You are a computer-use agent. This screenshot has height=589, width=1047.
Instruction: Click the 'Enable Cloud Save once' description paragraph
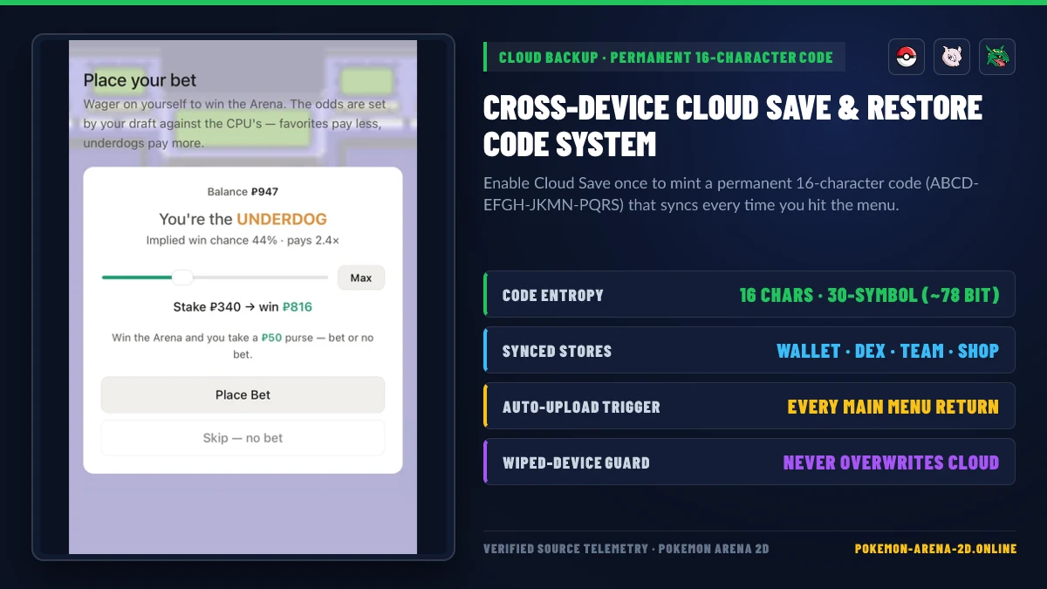coord(733,195)
